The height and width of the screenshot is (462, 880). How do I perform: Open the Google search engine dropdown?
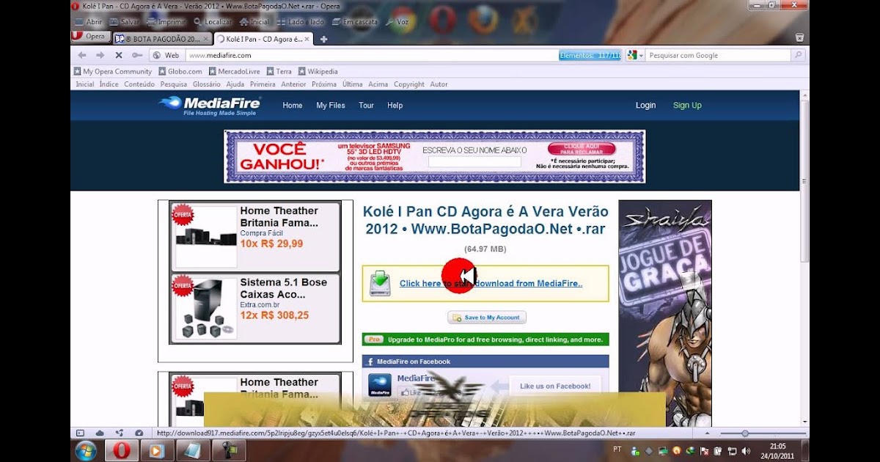(635, 55)
